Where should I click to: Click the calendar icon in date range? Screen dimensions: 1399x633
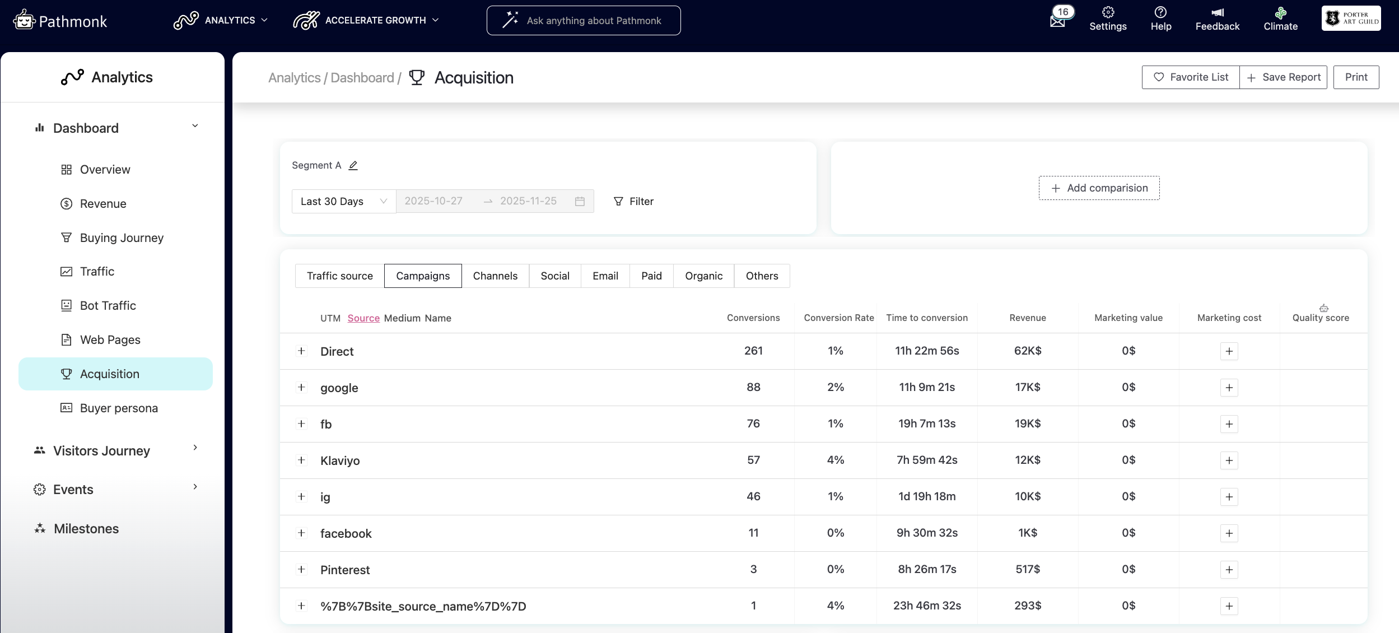(580, 201)
